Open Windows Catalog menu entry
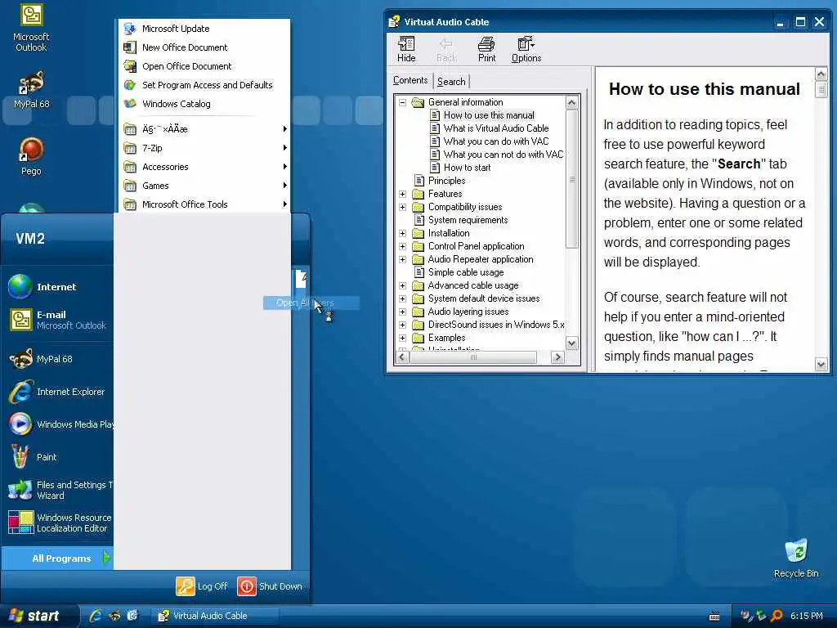Image resolution: width=837 pixels, height=628 pixels. coord(204,104)
